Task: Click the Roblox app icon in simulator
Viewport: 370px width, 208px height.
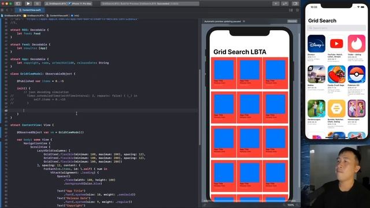Action: (316, 75)
